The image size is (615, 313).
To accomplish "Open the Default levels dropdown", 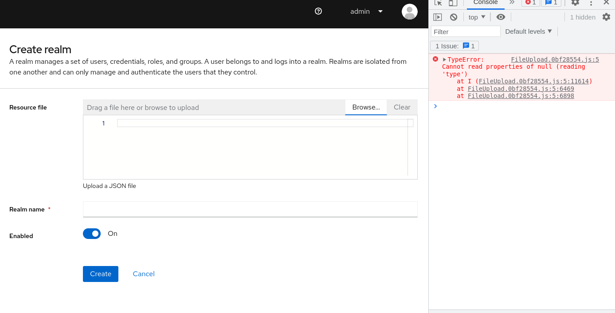I will coord(528,31).
